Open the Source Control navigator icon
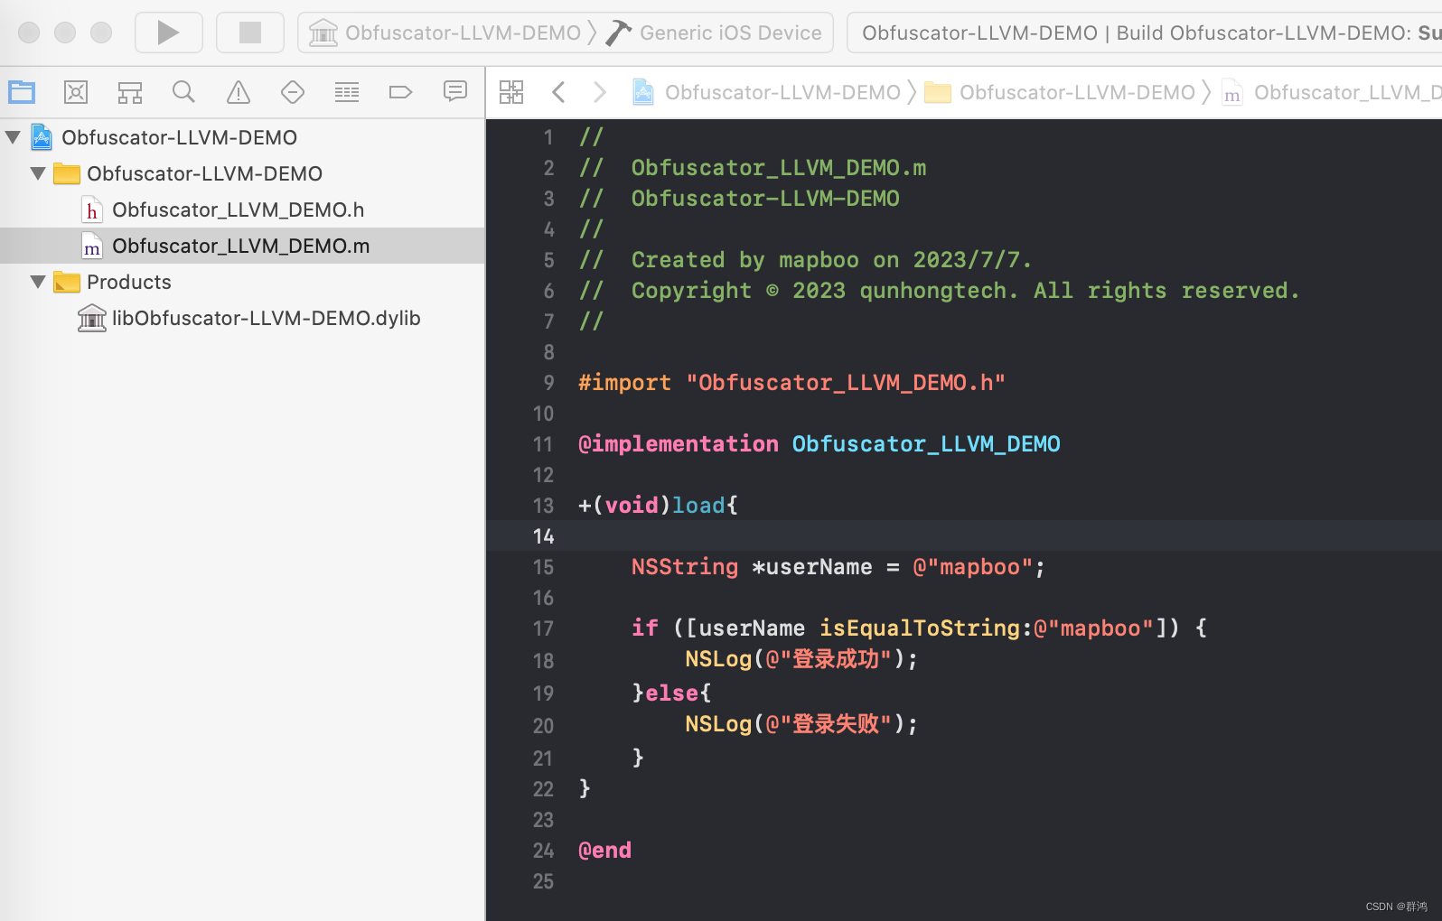 [x=76, y=91]
